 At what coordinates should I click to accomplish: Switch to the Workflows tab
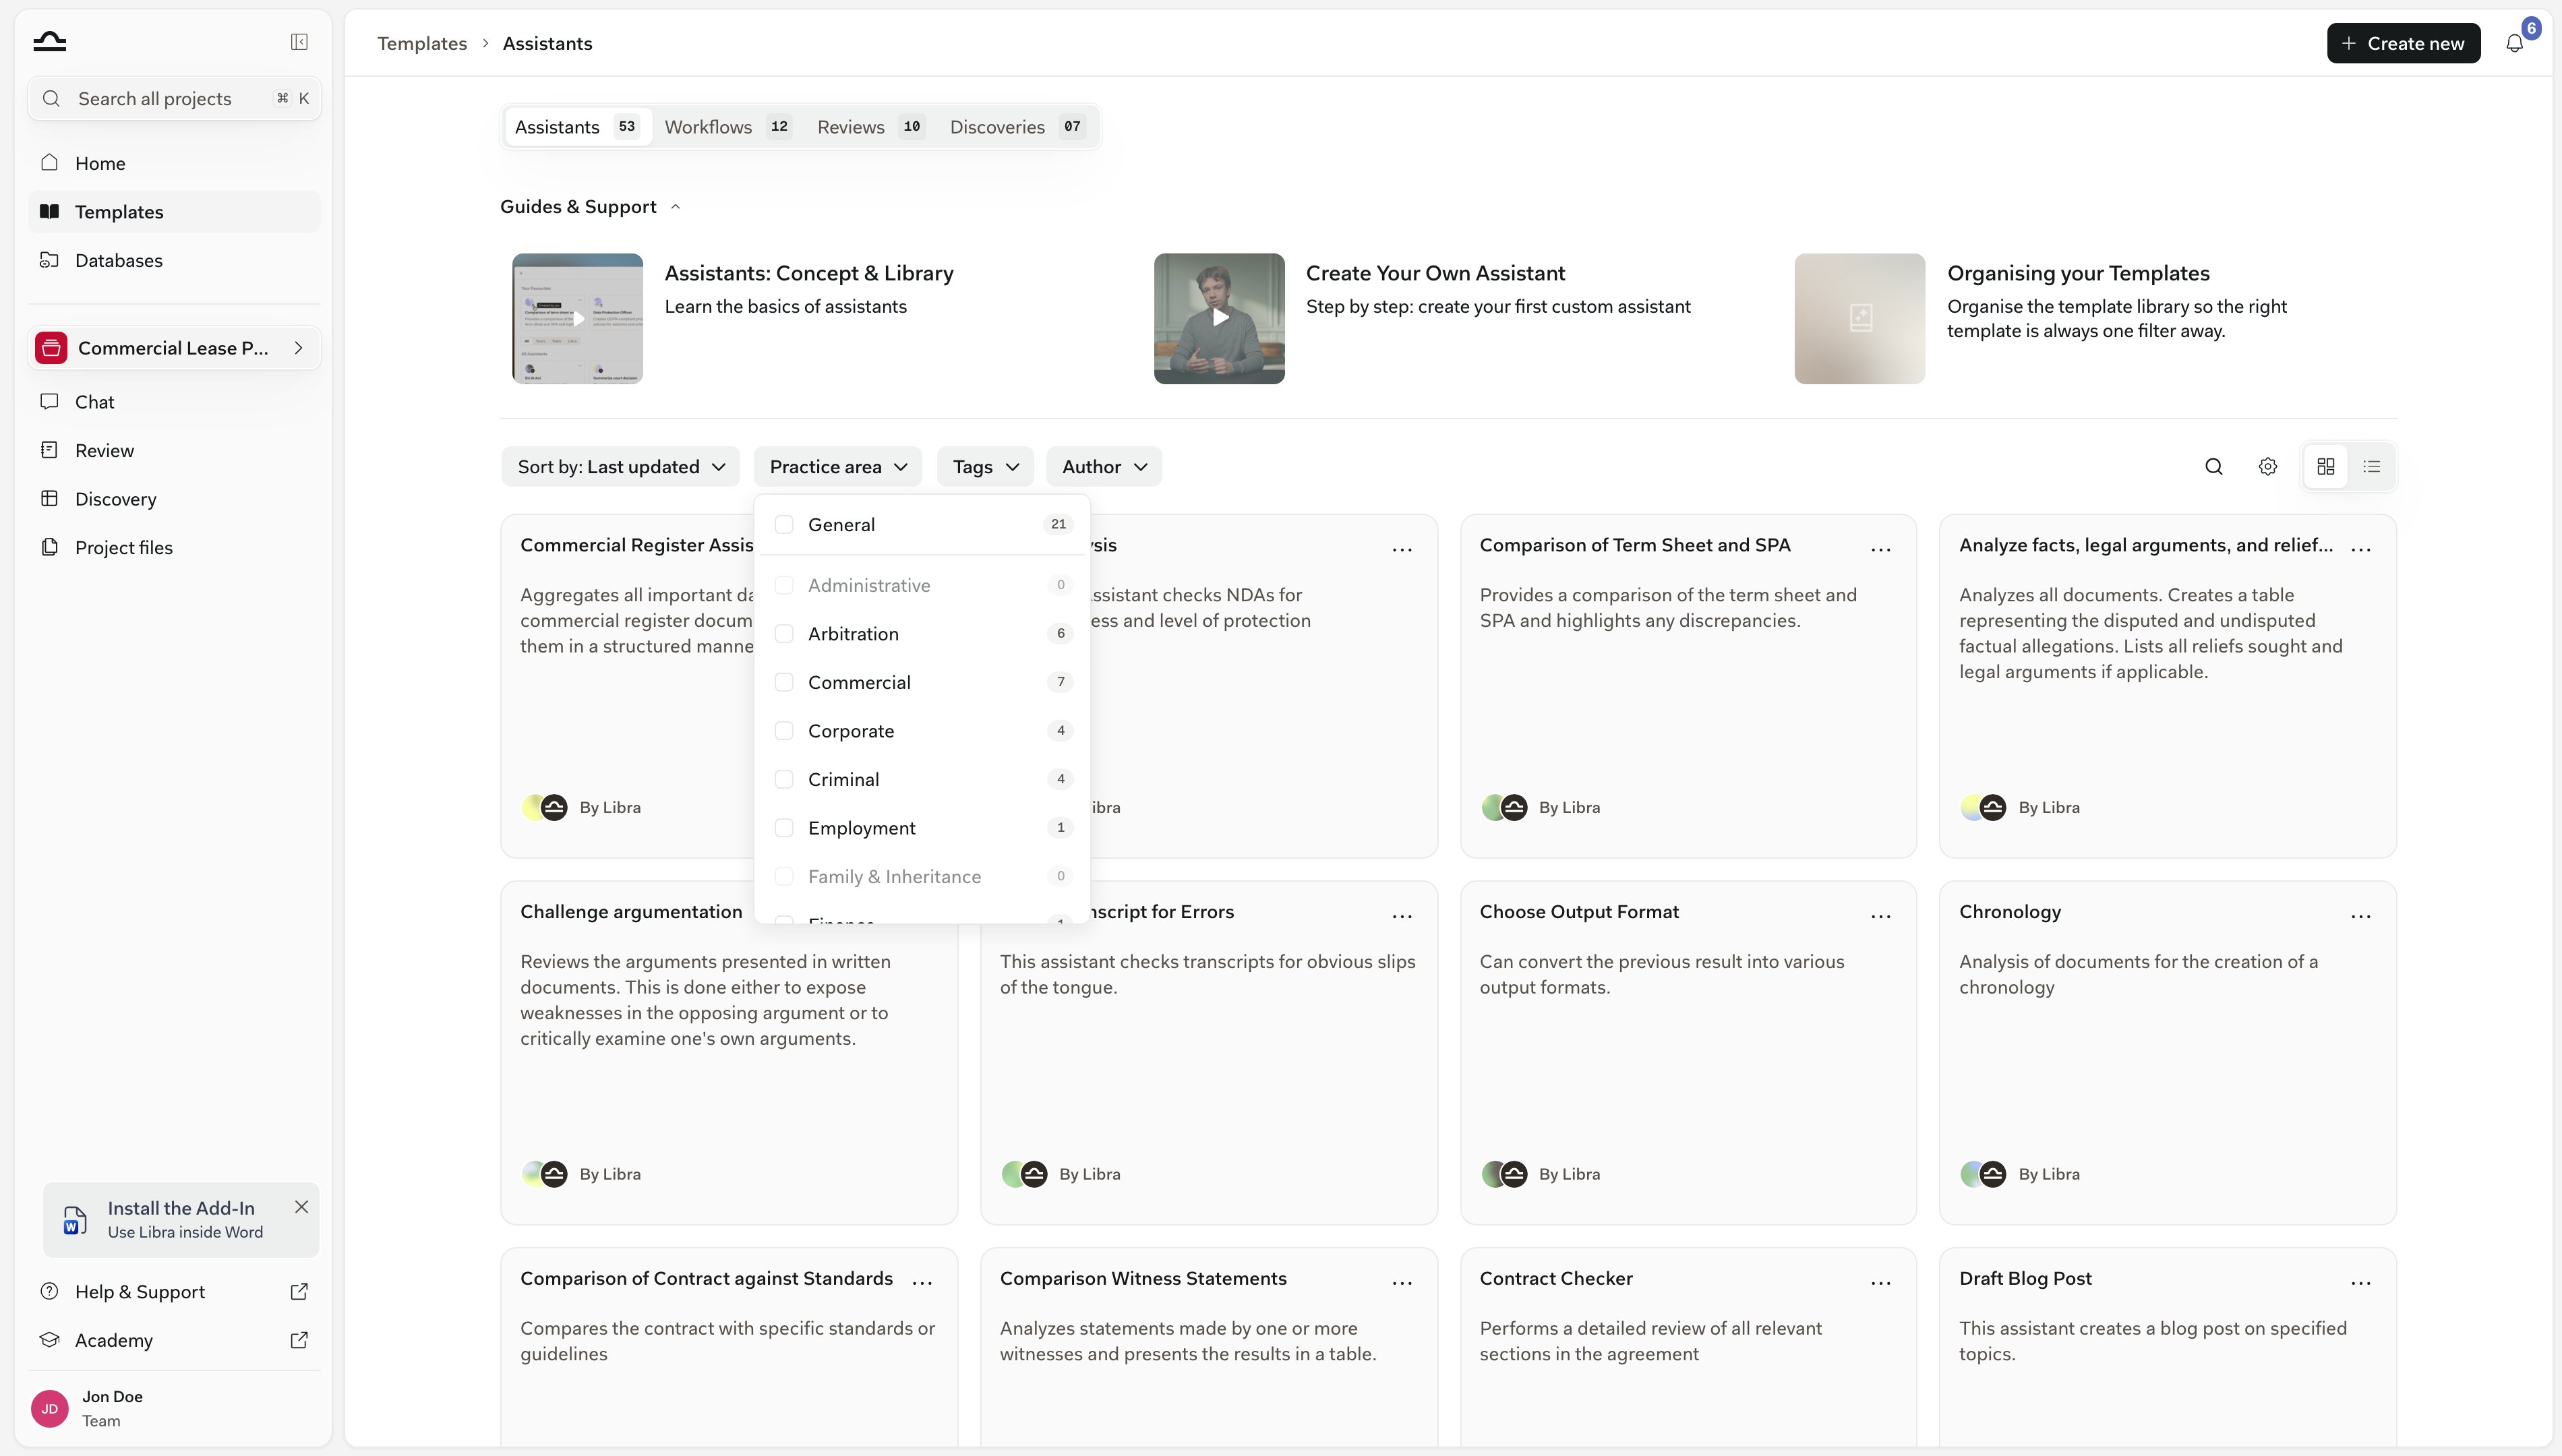727,127
